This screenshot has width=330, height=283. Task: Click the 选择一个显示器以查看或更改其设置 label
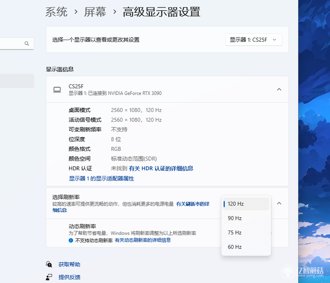[x=96, y=40]
